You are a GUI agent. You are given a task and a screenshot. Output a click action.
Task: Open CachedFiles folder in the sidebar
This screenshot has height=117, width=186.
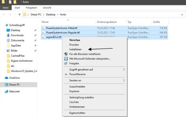tap(18, 56)
